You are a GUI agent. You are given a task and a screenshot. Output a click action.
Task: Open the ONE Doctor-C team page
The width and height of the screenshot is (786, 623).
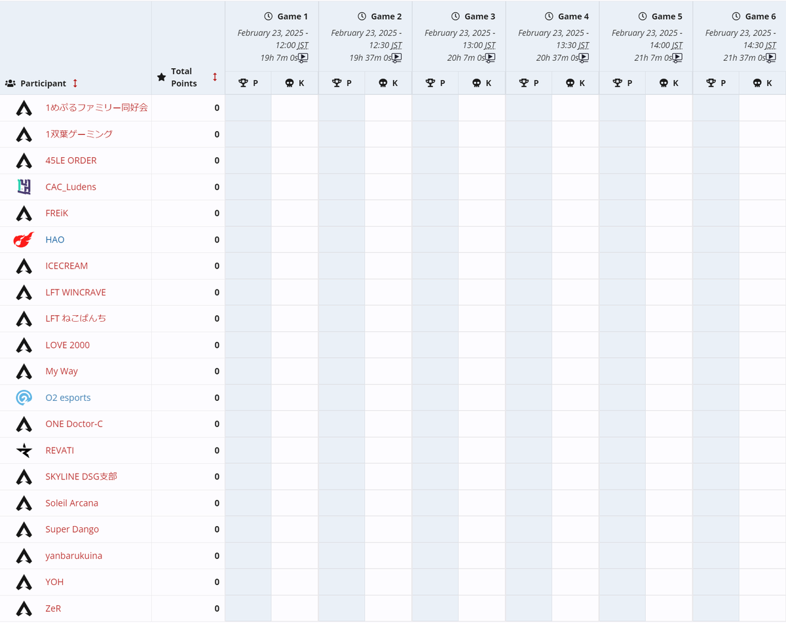(74, 424)
